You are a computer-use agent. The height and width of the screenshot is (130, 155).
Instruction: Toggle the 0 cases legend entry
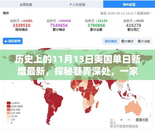coord(10,123)
